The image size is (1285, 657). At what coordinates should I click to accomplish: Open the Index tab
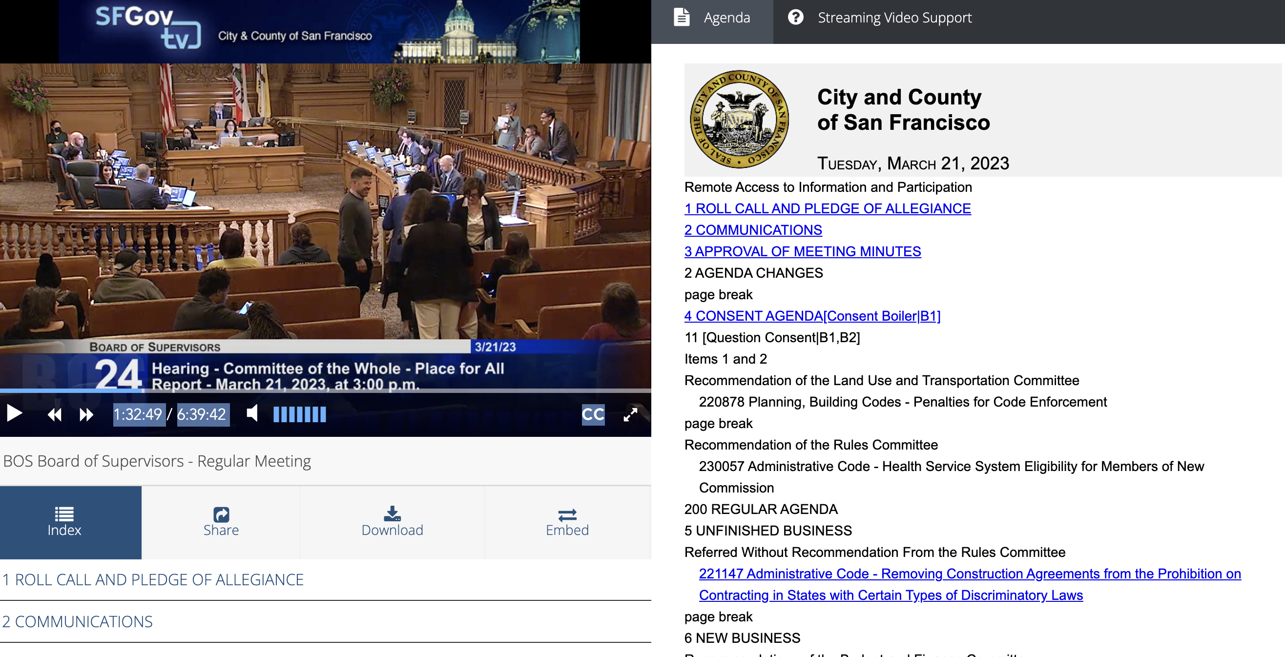click(x=71, y=522)
